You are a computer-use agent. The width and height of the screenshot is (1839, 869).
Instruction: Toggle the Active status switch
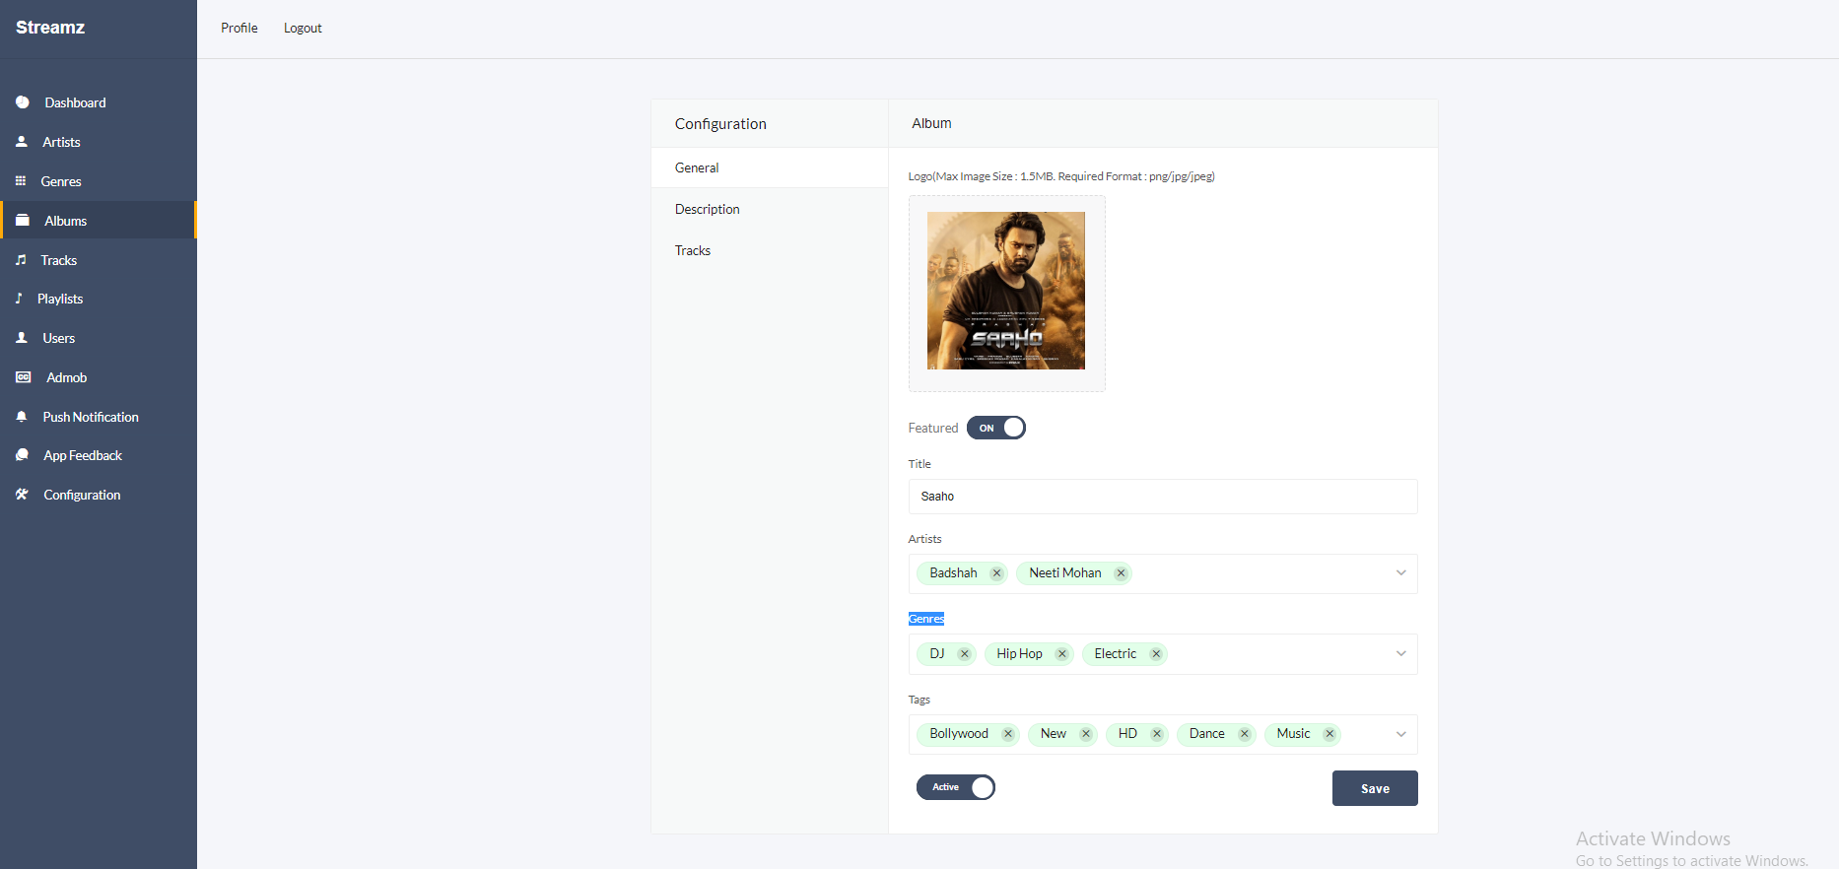click(956, 787)
